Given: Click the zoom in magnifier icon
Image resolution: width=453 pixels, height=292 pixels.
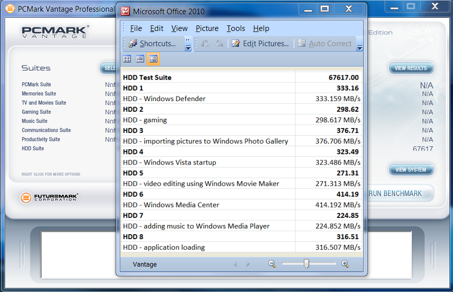Looking at the screenshot, I should tap(345, 264).
